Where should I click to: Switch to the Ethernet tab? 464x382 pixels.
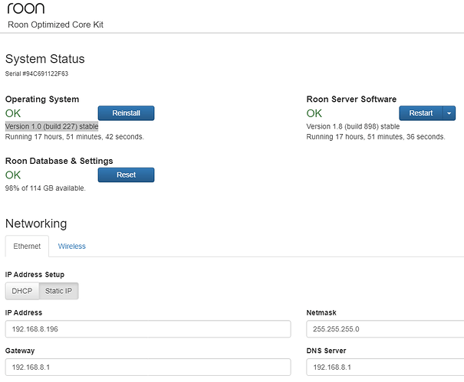click(27, 246)
